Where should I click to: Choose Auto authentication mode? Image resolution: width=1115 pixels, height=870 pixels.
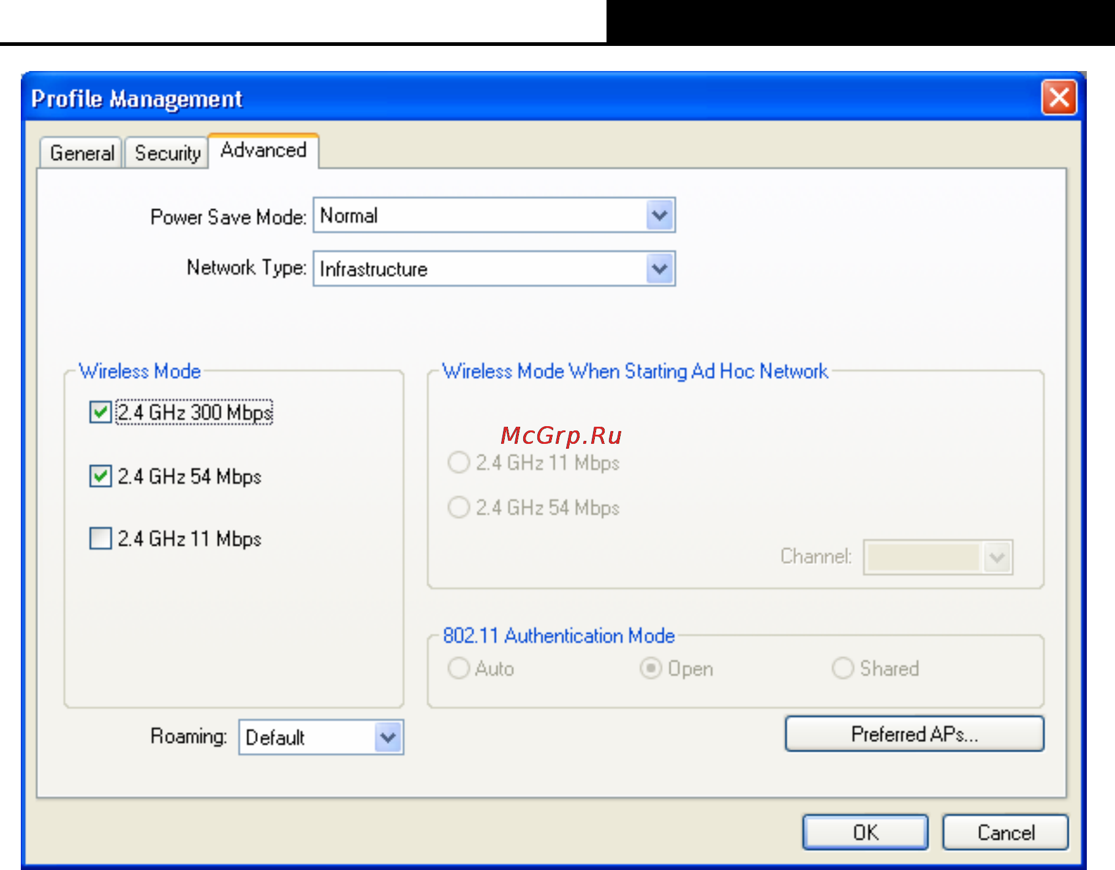click(458, 668)
